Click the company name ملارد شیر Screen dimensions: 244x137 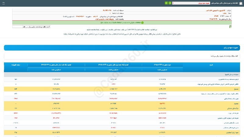tap(216, 10)
